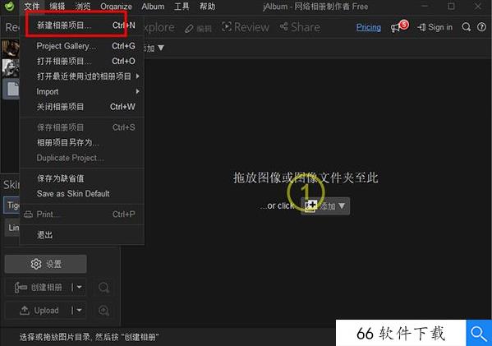Viewport: 492px width, 346px height.
Task: Click the preview magnifier next to 创建相册
Action: pos(103,288)
